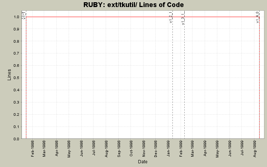Screen dimensions: 267x167
Task: Click the Jun-1999 date label
Action: tap(230, 148)
